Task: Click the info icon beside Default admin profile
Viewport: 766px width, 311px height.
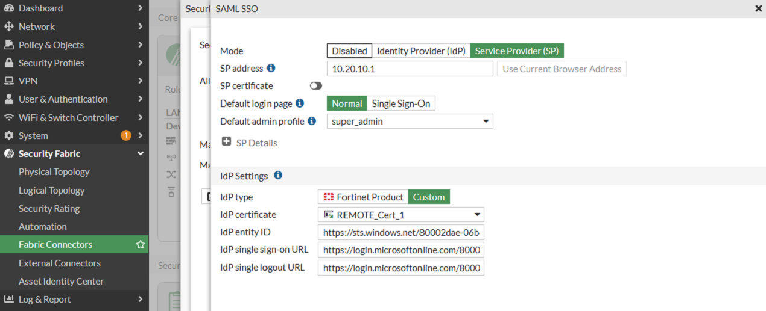Action: (312, 121)
